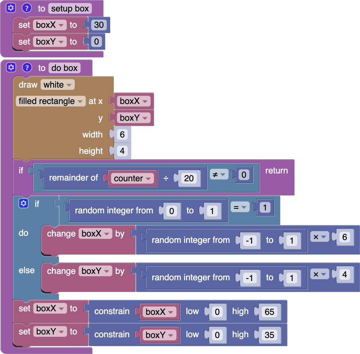Open boxX variable dropdown in constrain block
360x354 pixels.
[x=160, y=312]
